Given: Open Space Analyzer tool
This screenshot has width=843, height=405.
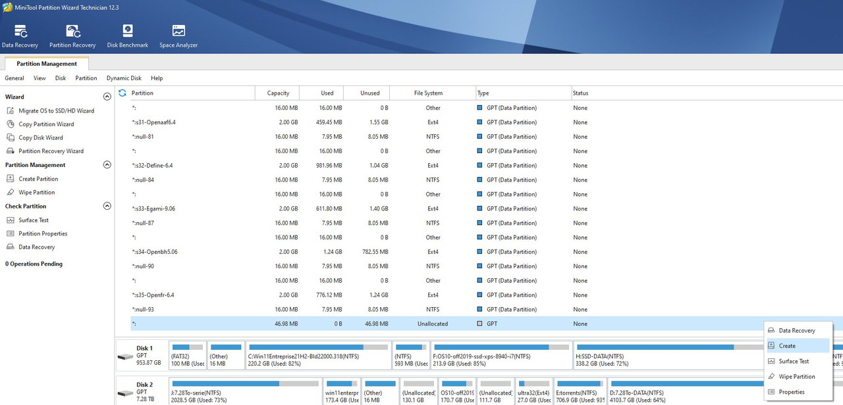Looking at the screenshot, I should (x=178, y=36).
